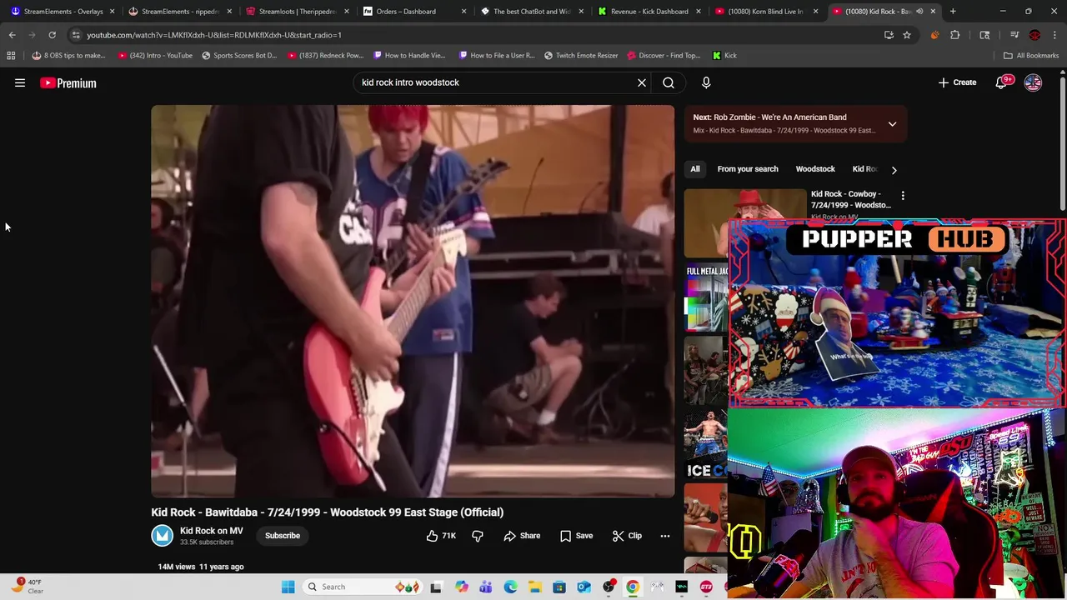Viewport: 1067px width, 600px height.
Task: Go back in browser history
Action: [13, 35]
